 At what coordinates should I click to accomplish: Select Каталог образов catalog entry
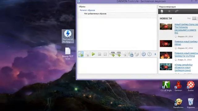(87, 10)
